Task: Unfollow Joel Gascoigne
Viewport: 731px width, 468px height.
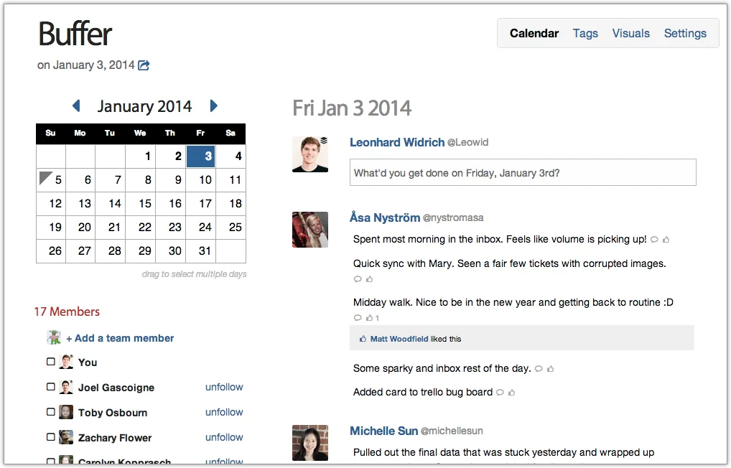Action: pos(224,387)
